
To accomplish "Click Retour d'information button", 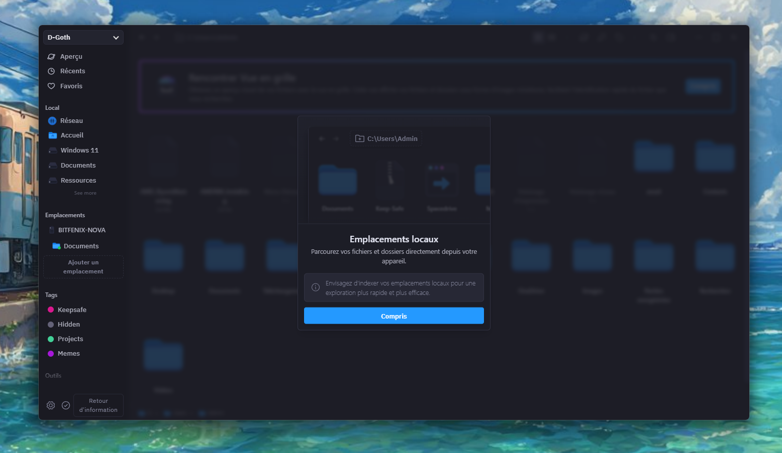I will (x=99, y=405).
